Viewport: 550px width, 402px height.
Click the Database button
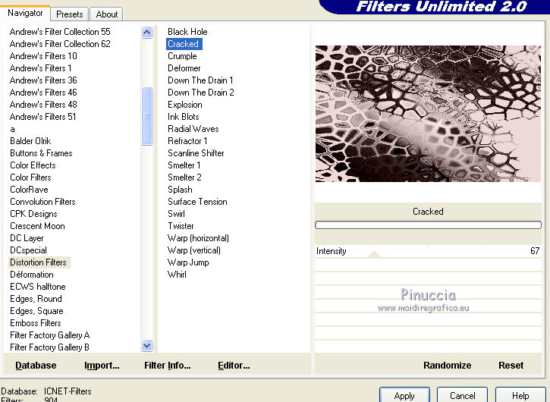coord(36,366)
